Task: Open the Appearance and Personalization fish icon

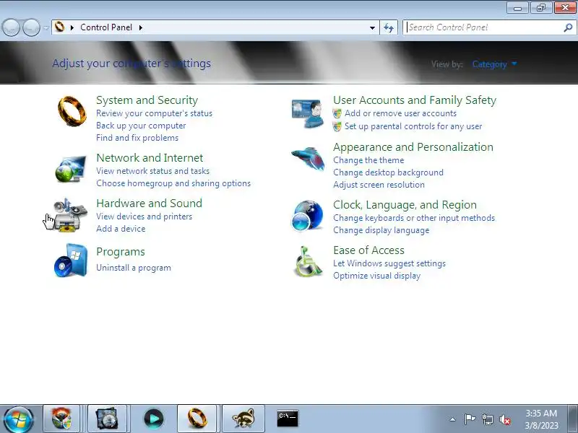Action: point(309,158)
